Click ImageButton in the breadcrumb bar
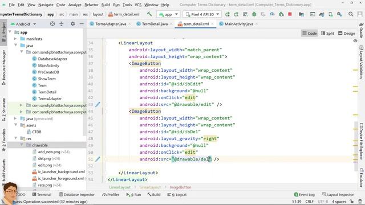Screen dimensions: 365x205 [x=180, y=187]
